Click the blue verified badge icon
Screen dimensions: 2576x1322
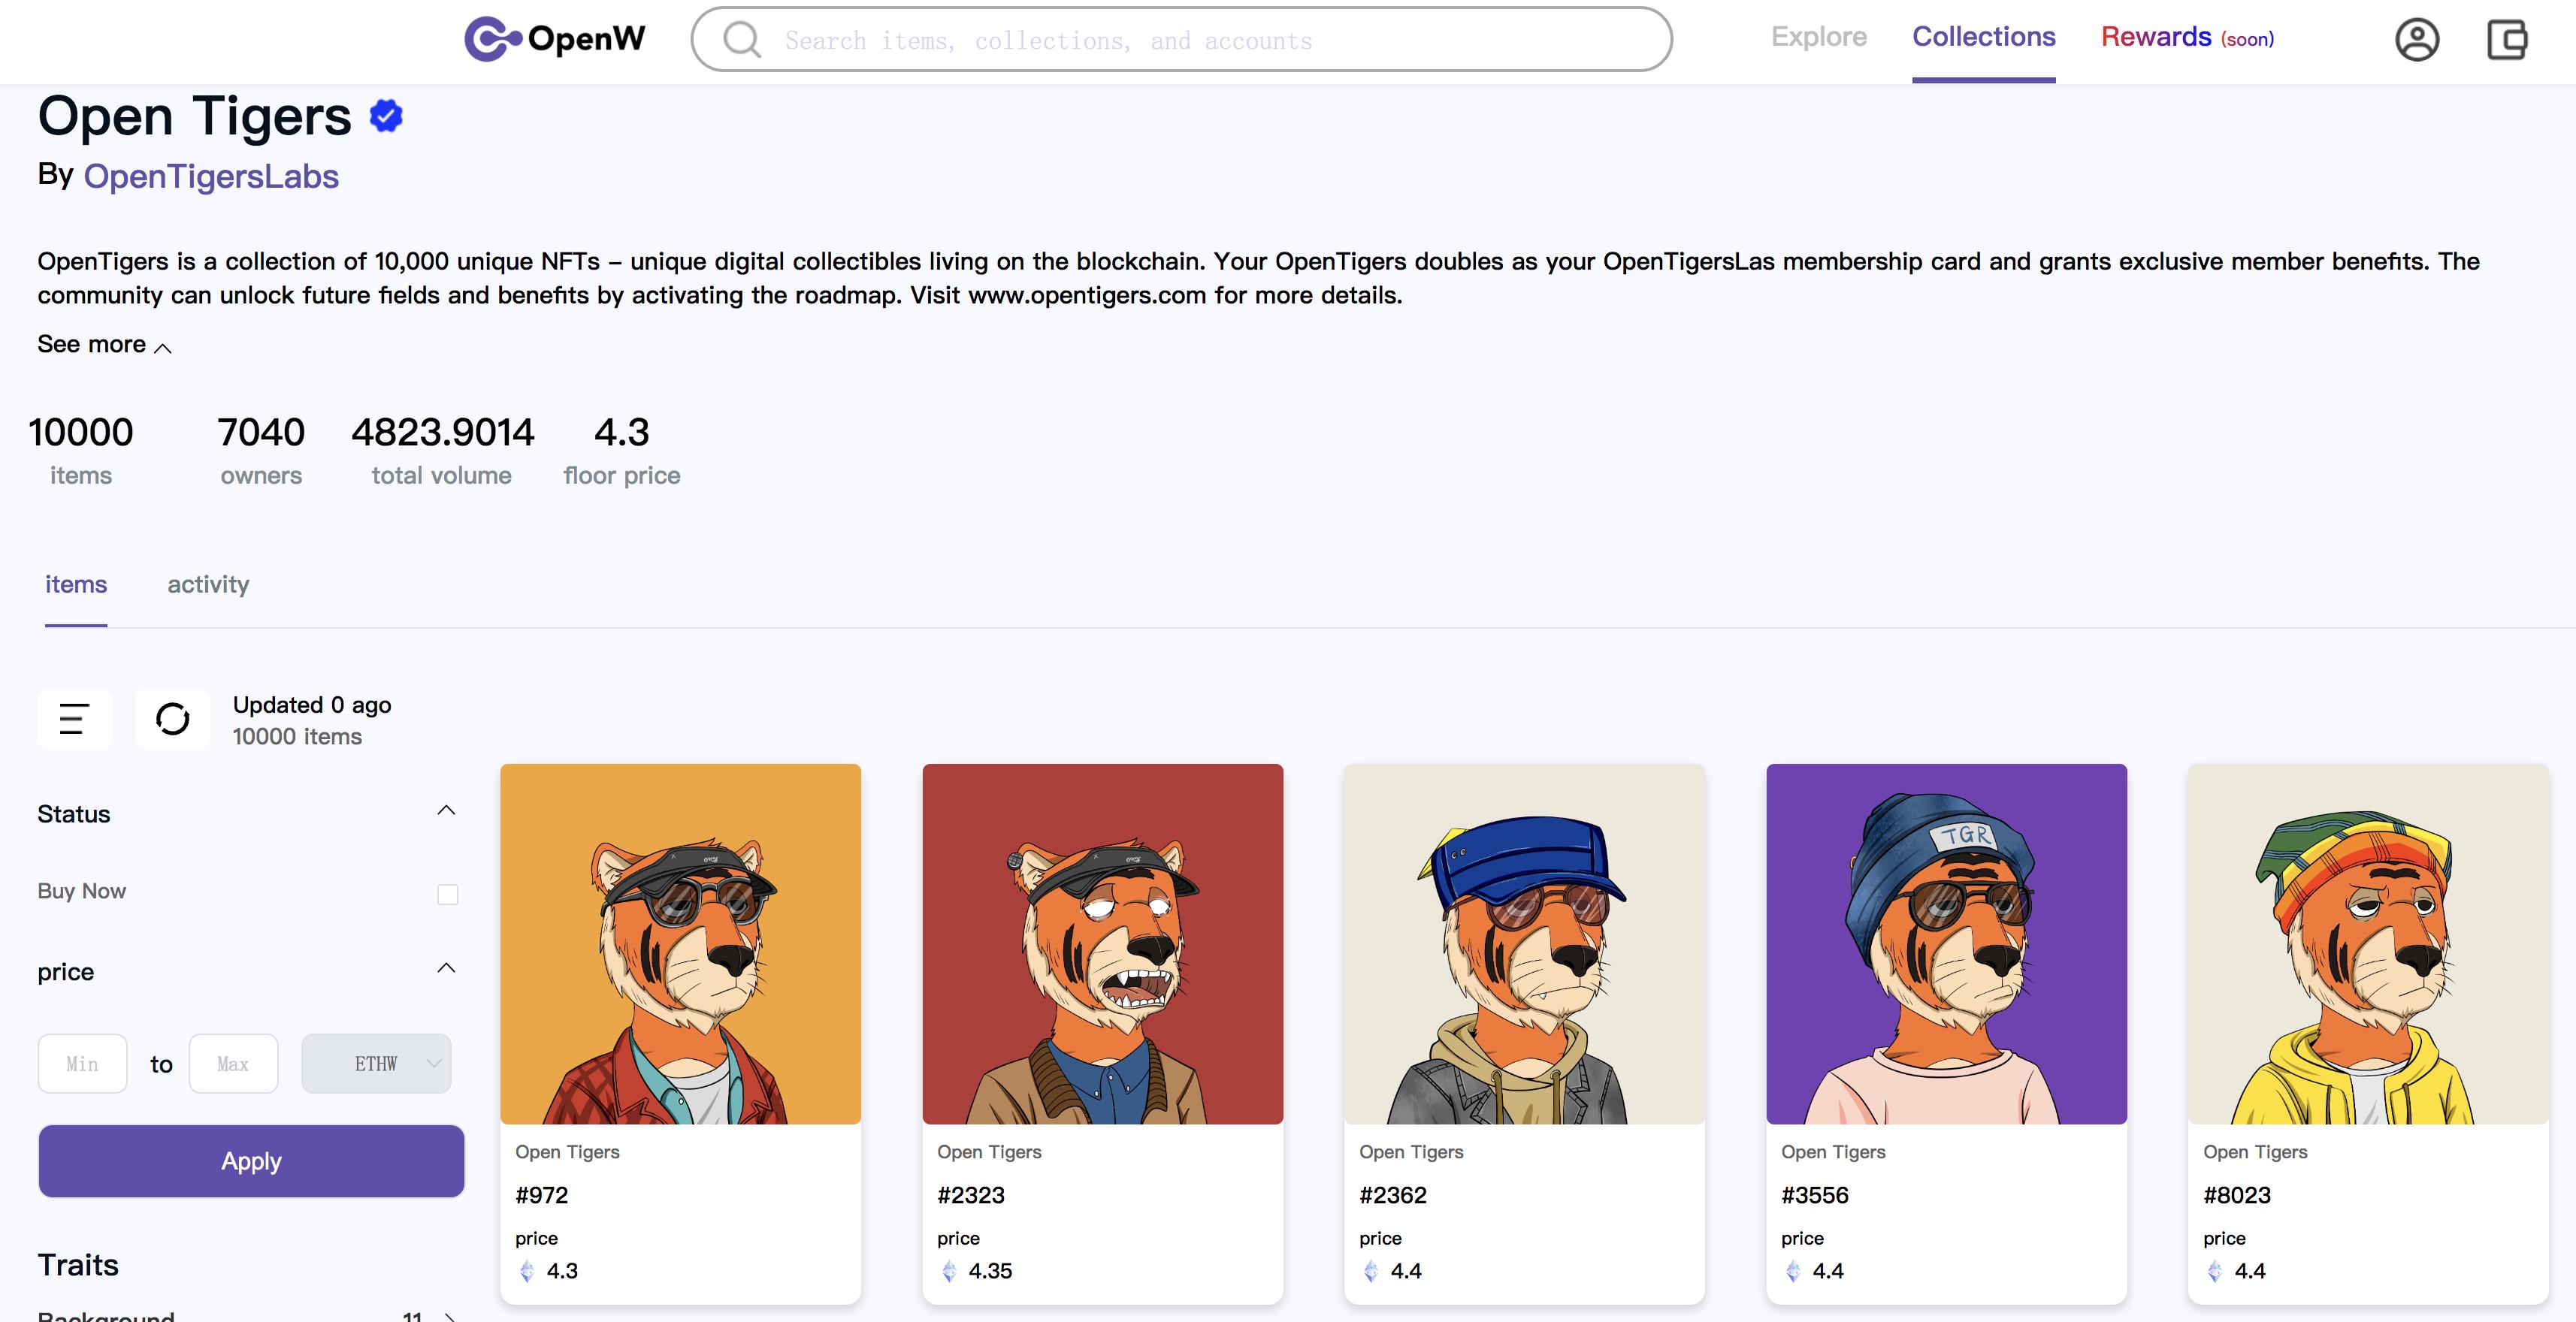pos(386,116)
